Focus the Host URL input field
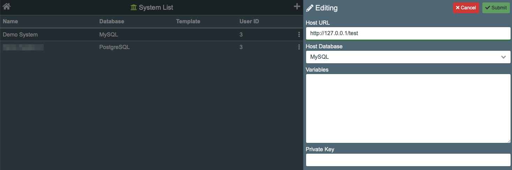The width and height of the screenshot is (512, 170). [x=408, y=34]
